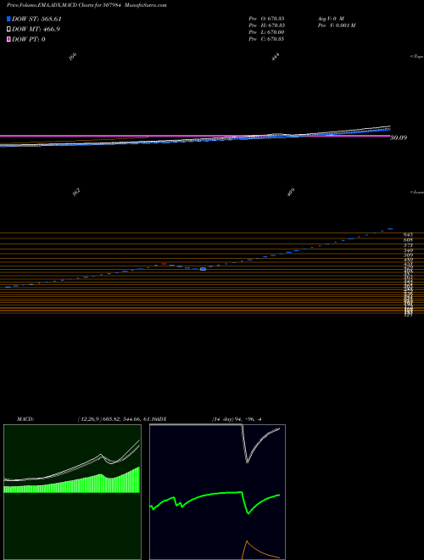This screenshot has width=424, height=560.
Task: Click the 'Avg V: 0 M' volume text
Action: coord(330,18)
